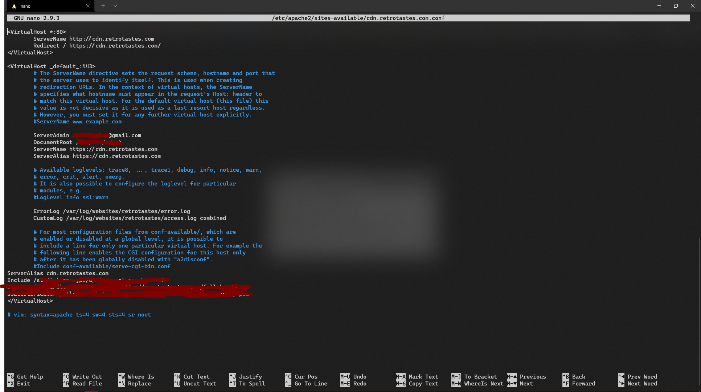Click the ^T To Spell label

click(252, 384)
